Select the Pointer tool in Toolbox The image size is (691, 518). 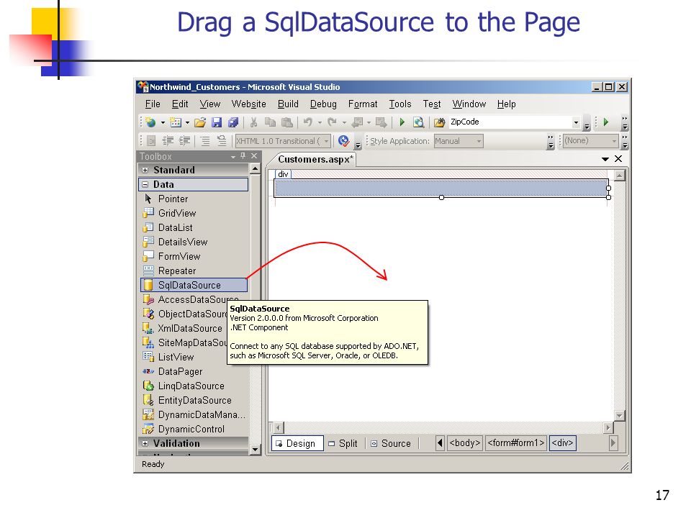pyautogui.click(x=194, y=199)
